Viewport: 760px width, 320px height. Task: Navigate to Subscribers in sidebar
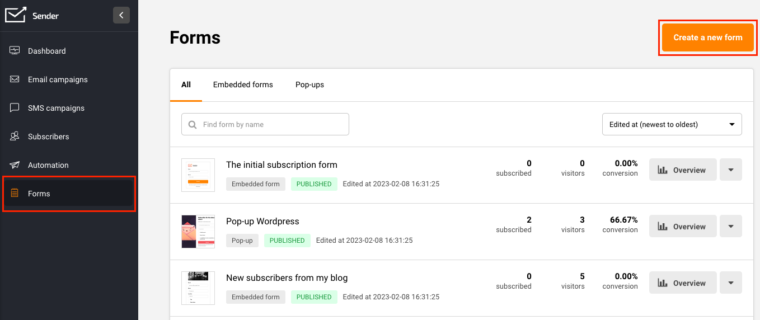tap(49, 137)
